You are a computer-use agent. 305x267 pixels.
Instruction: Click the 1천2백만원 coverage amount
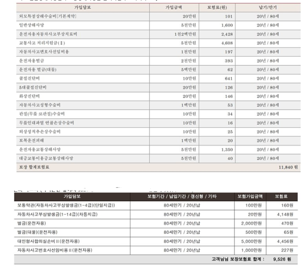click(185, 34)
